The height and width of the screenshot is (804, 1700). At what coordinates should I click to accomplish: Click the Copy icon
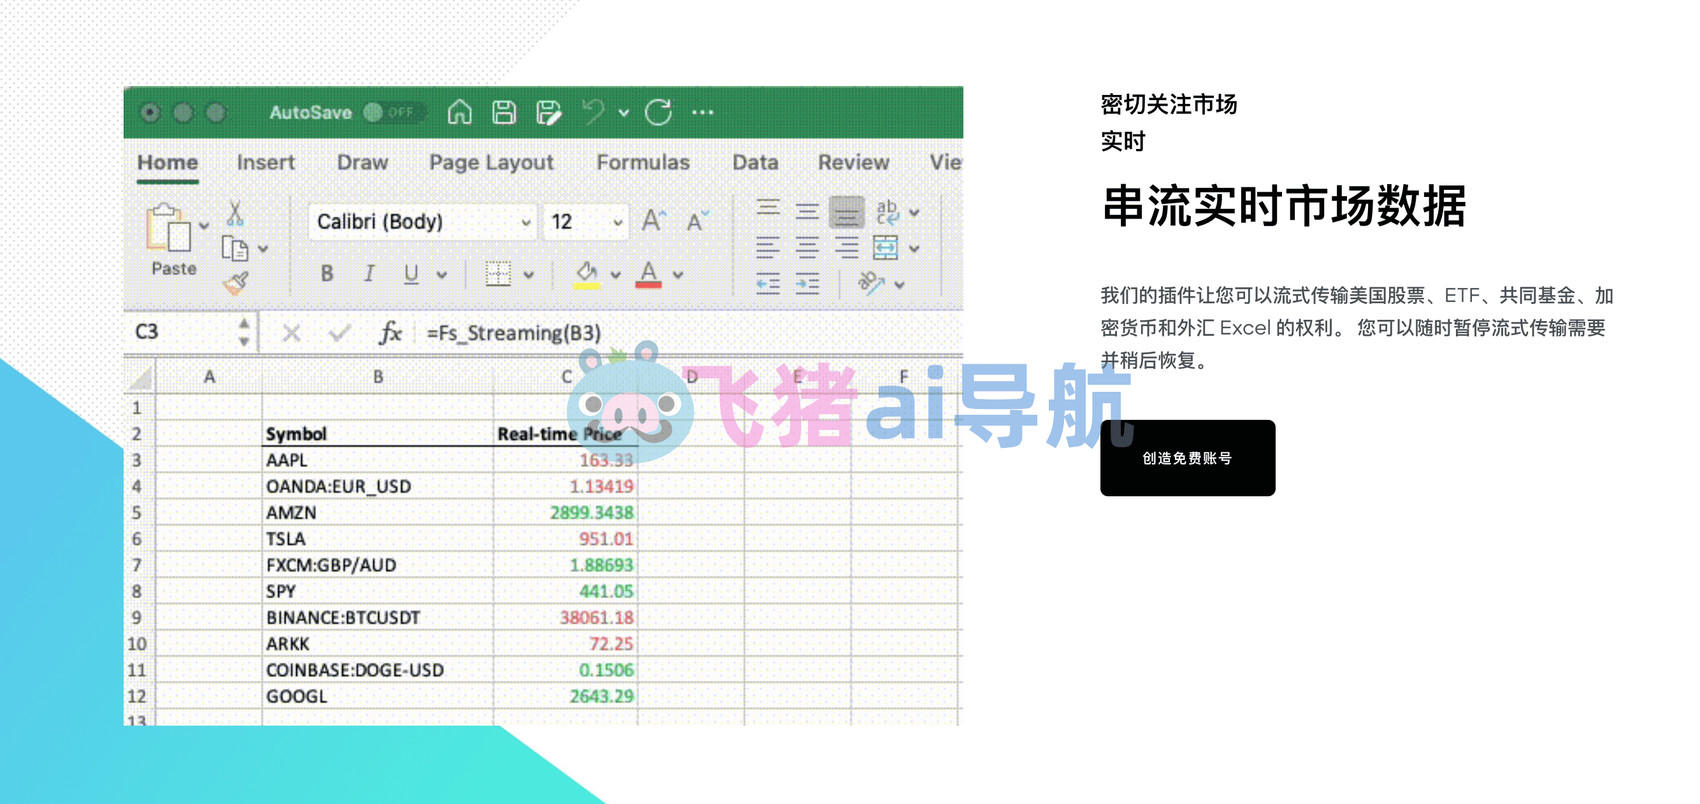pyautogui.click(x=234, y=248)
